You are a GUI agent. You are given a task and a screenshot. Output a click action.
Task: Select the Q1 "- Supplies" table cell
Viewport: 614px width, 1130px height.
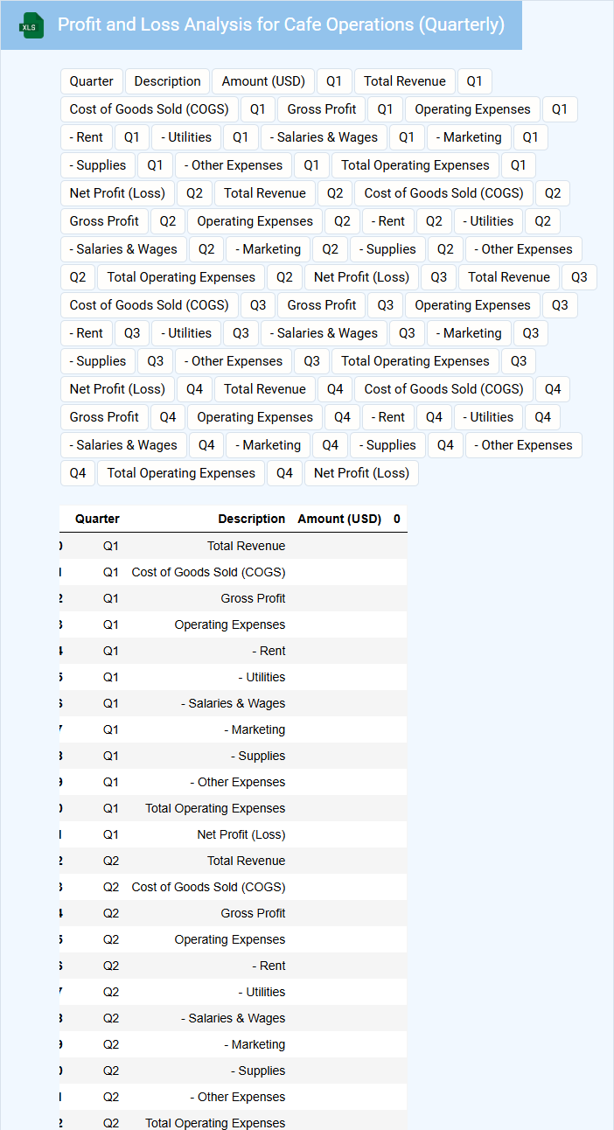[258, 756]
